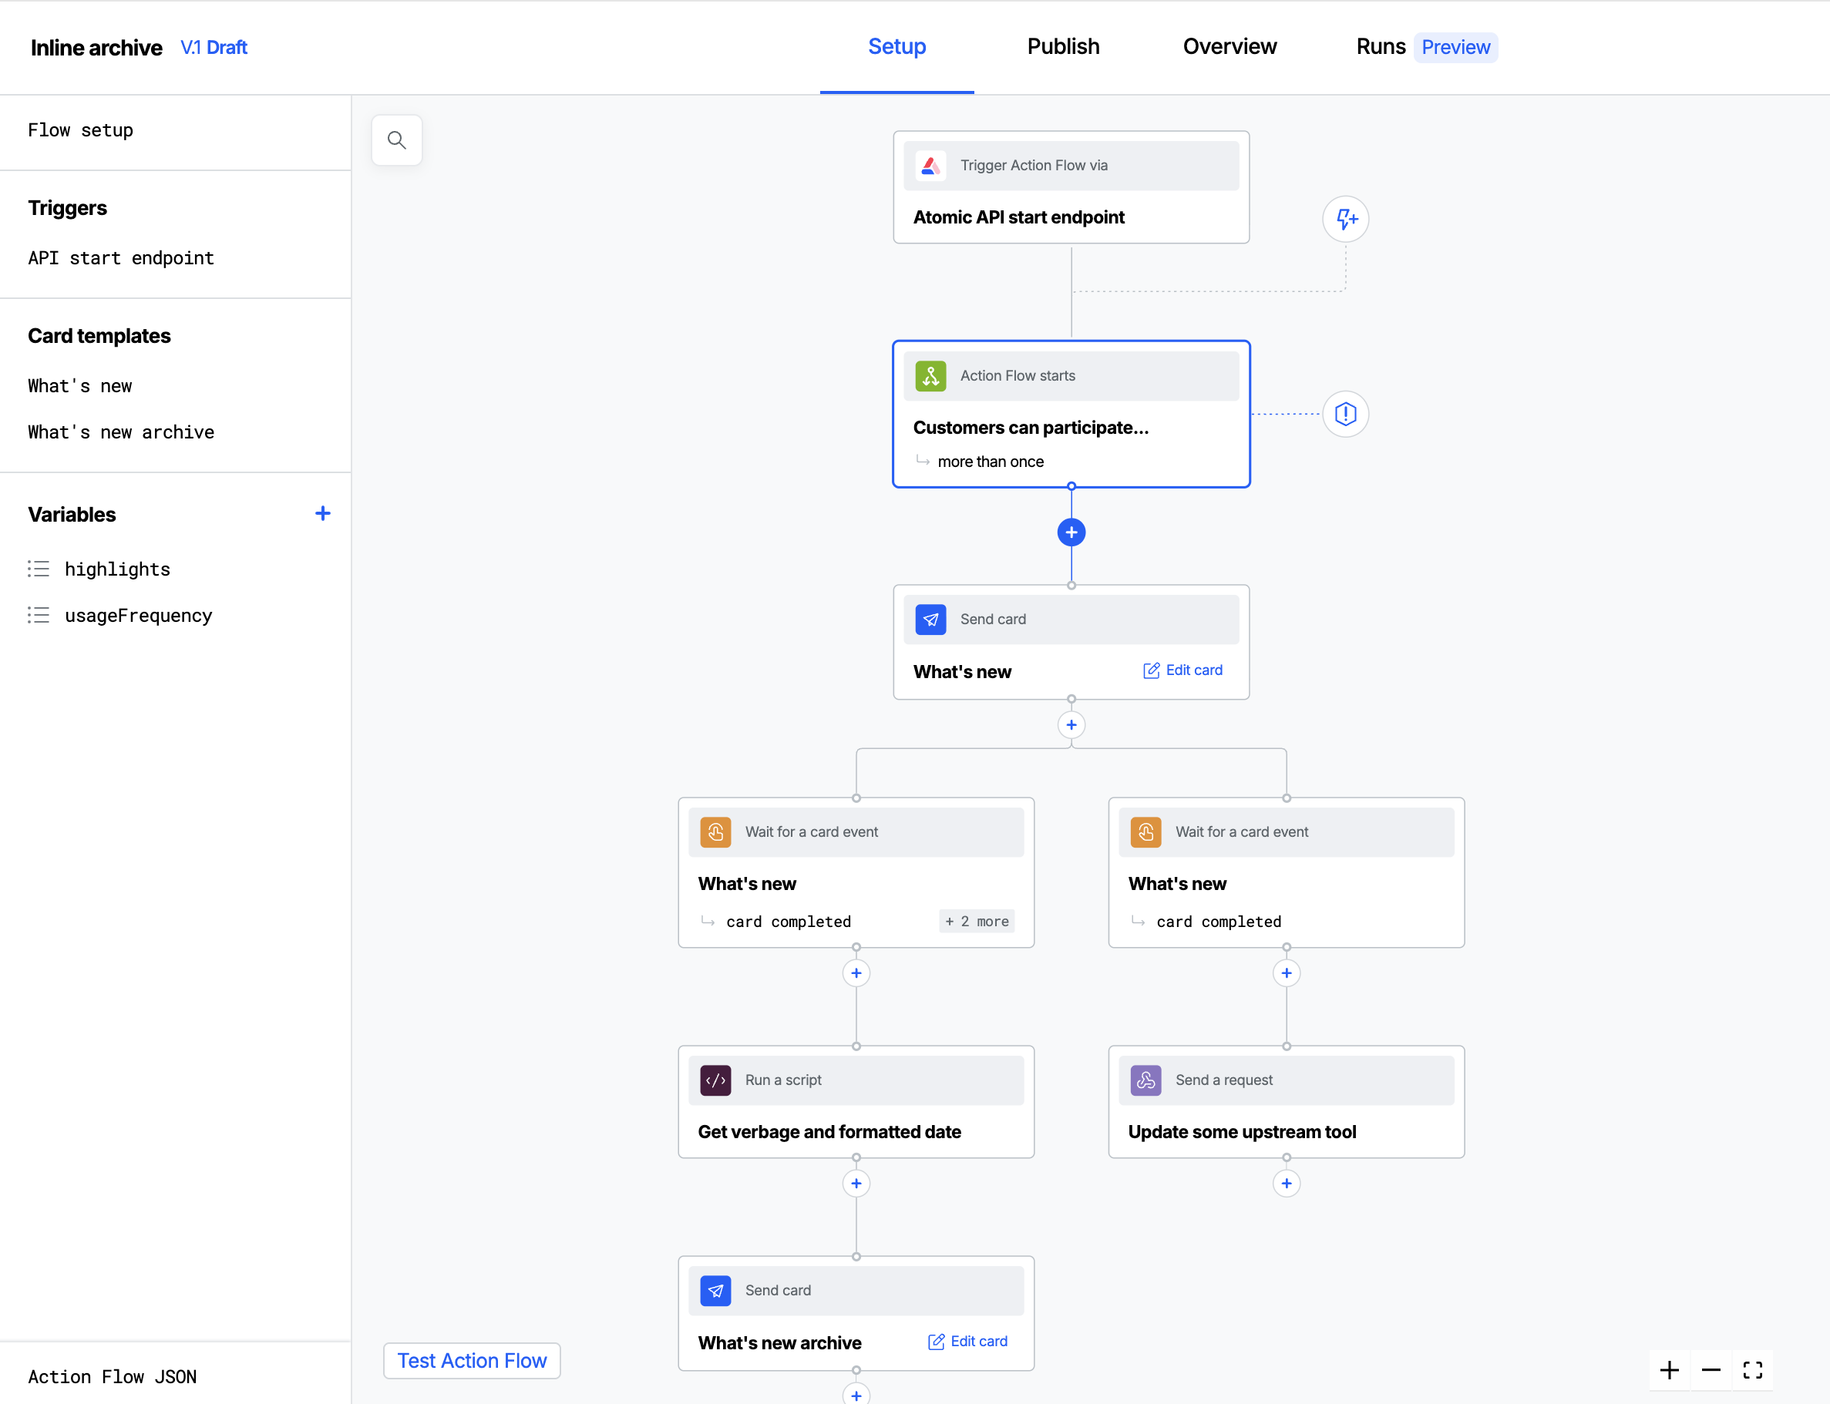The height and width of the screenshot is (1404, 1830).
Task: Click the plus below the left Wait for a card event
Action: tap(856, 972)
